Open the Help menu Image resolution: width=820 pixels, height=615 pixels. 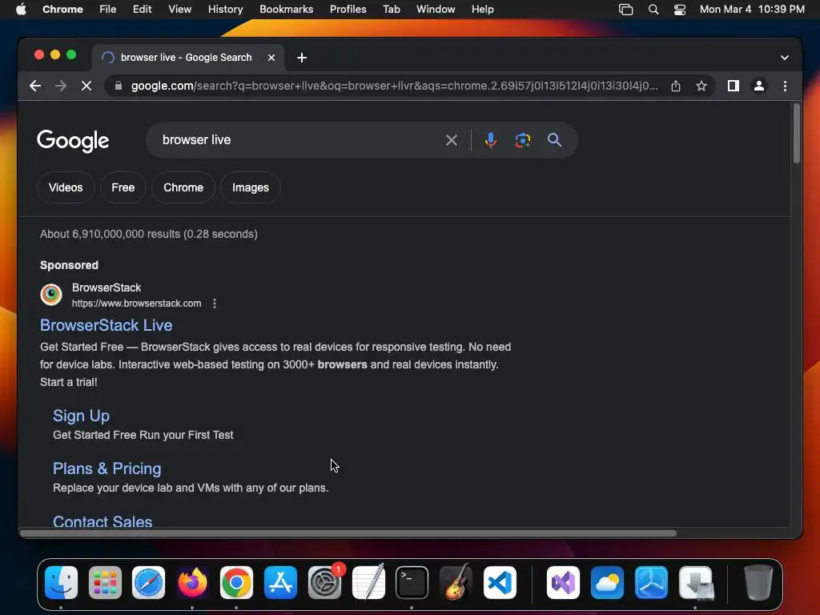482,10
